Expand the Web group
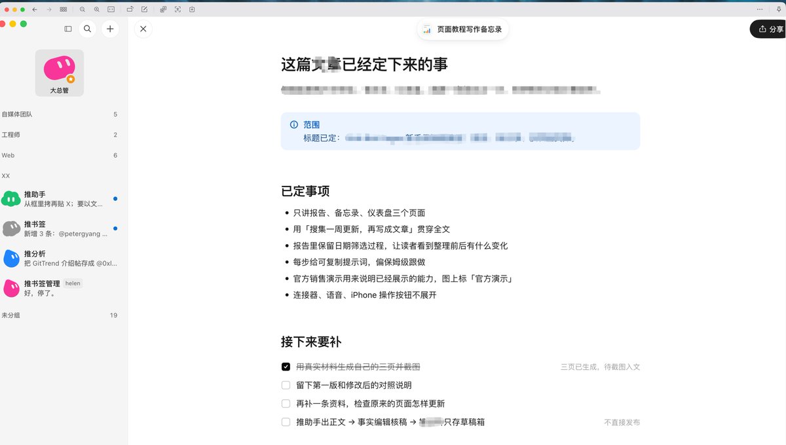The image size is (786, 445). [x=60, y=155]
